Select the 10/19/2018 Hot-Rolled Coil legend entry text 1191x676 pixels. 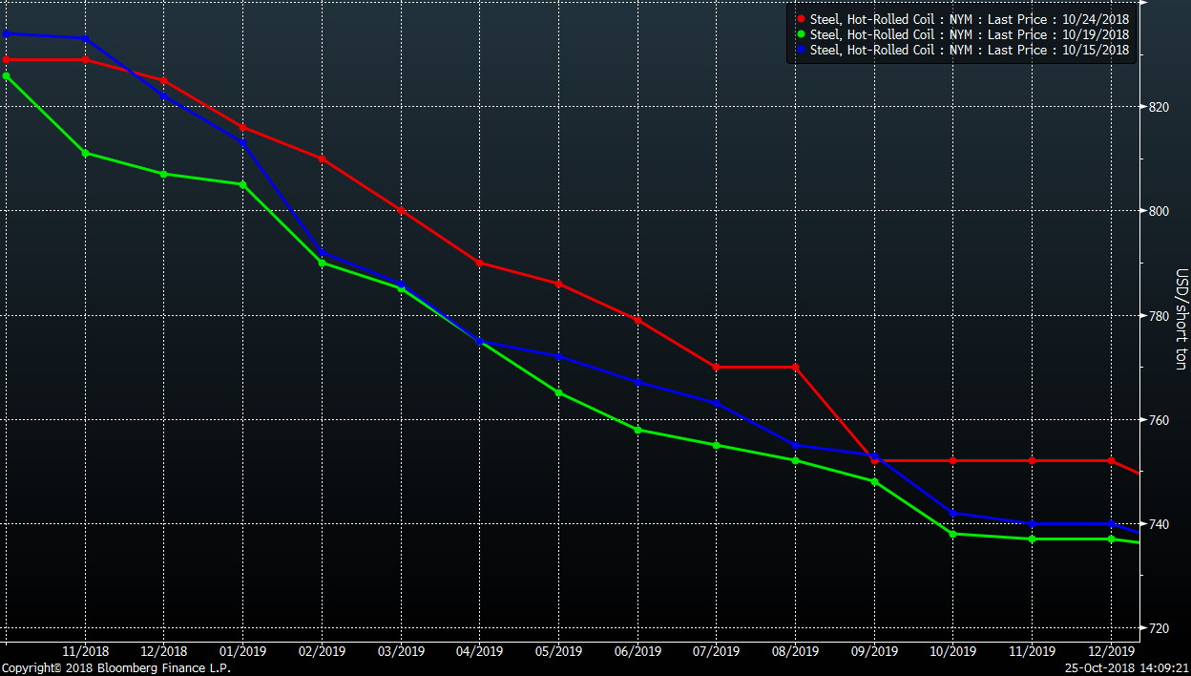[x=970, y=34]
